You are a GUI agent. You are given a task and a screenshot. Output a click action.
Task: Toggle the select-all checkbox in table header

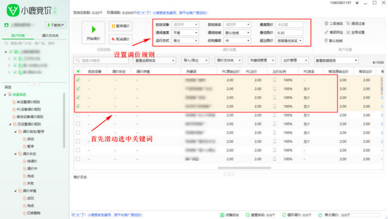[78, 71]
